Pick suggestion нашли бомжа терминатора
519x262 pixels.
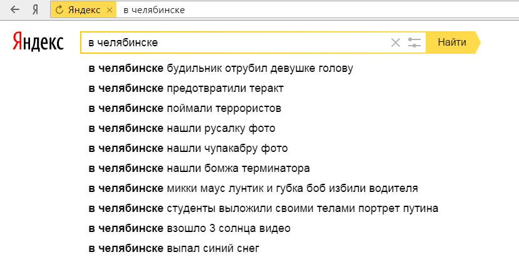(199, 168)
